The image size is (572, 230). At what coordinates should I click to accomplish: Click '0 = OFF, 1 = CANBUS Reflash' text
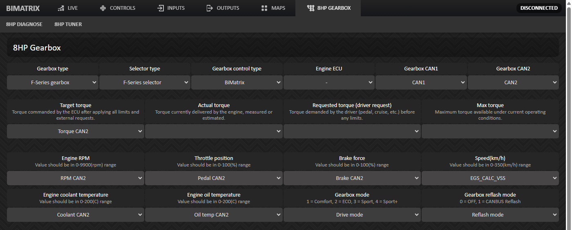pos(490,202)
